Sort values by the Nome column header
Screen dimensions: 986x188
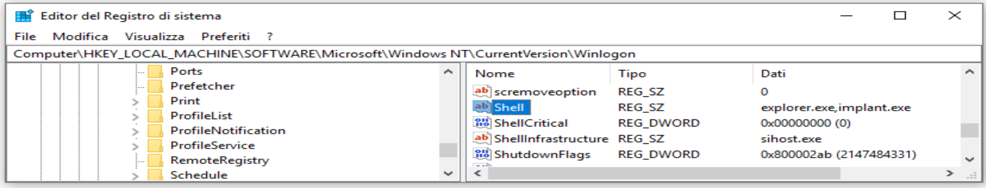point(495,74)
